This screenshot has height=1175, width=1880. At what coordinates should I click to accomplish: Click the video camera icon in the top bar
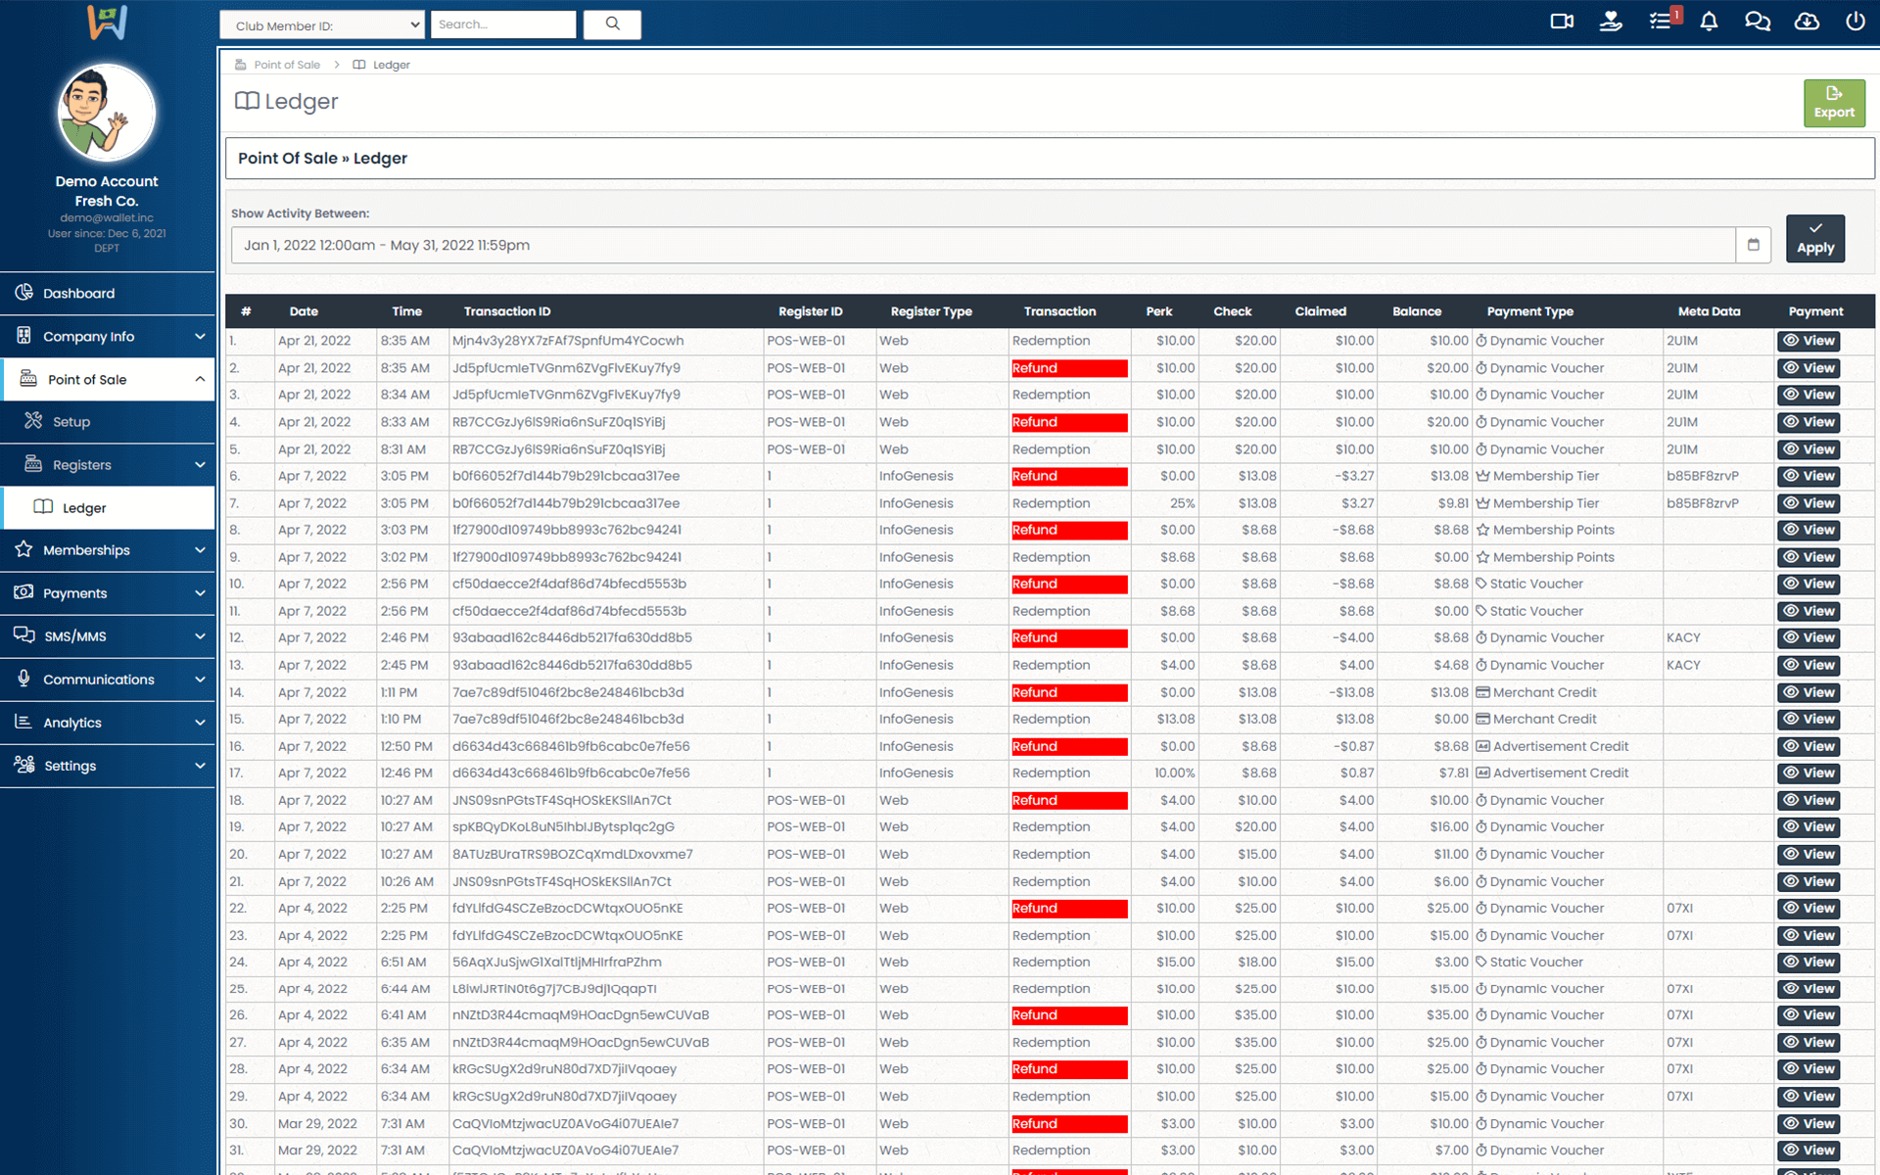tap(1562, 22)
